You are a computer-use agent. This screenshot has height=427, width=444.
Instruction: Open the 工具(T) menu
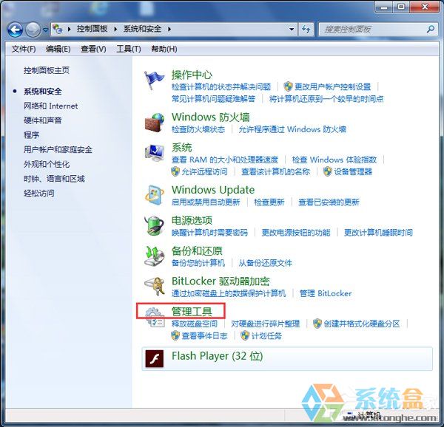(x=129, y=49)
